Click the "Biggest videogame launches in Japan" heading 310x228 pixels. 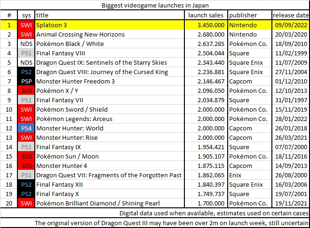pos(155,6)
